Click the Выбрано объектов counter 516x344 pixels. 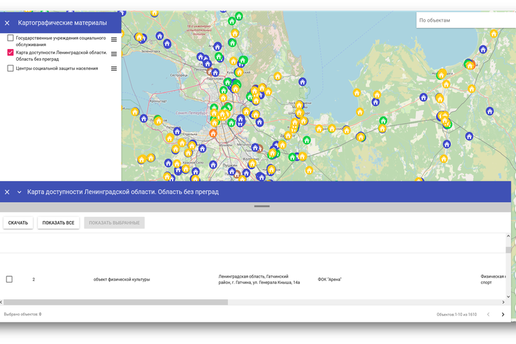pos(22,315)
